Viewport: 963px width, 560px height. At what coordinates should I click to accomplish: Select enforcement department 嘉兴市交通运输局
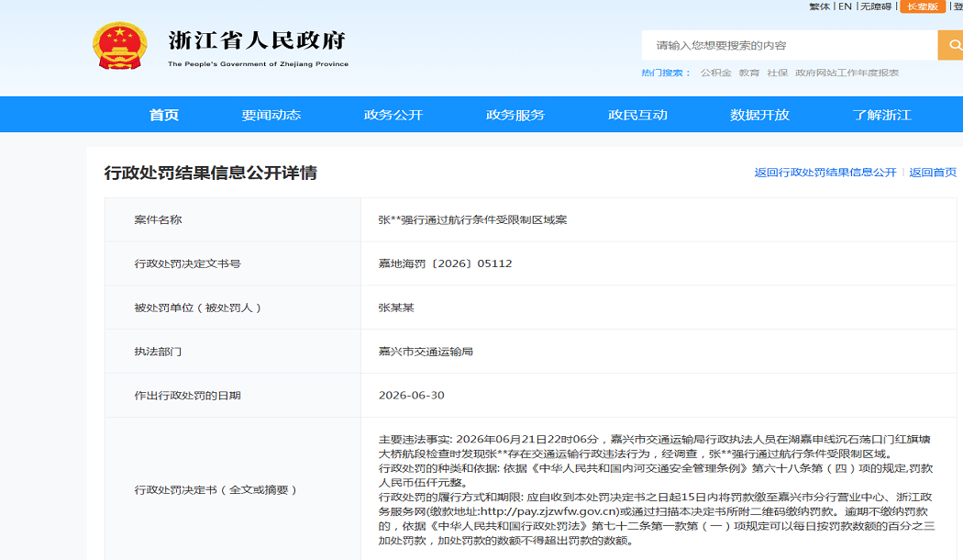pos(426,352)
